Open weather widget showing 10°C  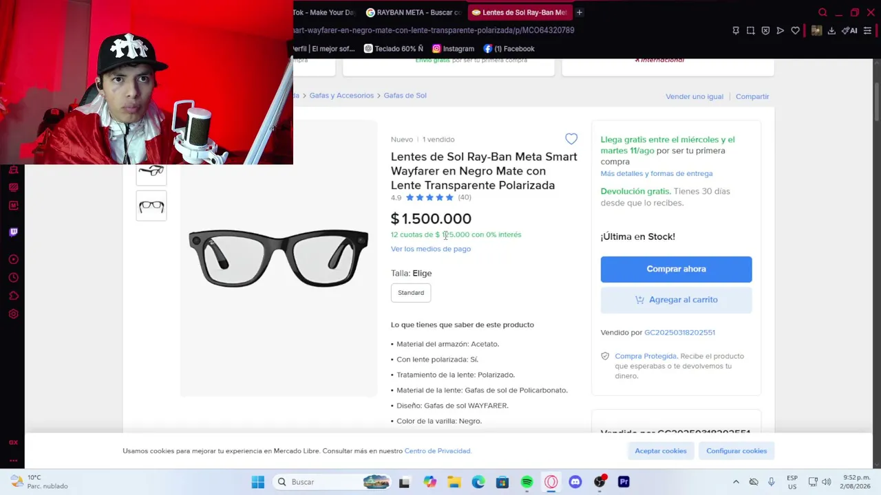point(39,482)
